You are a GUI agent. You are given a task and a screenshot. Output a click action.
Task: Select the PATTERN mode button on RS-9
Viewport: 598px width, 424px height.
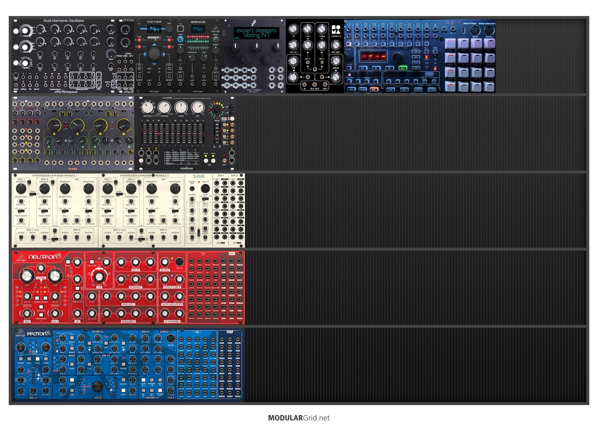[x=362, y=89]
